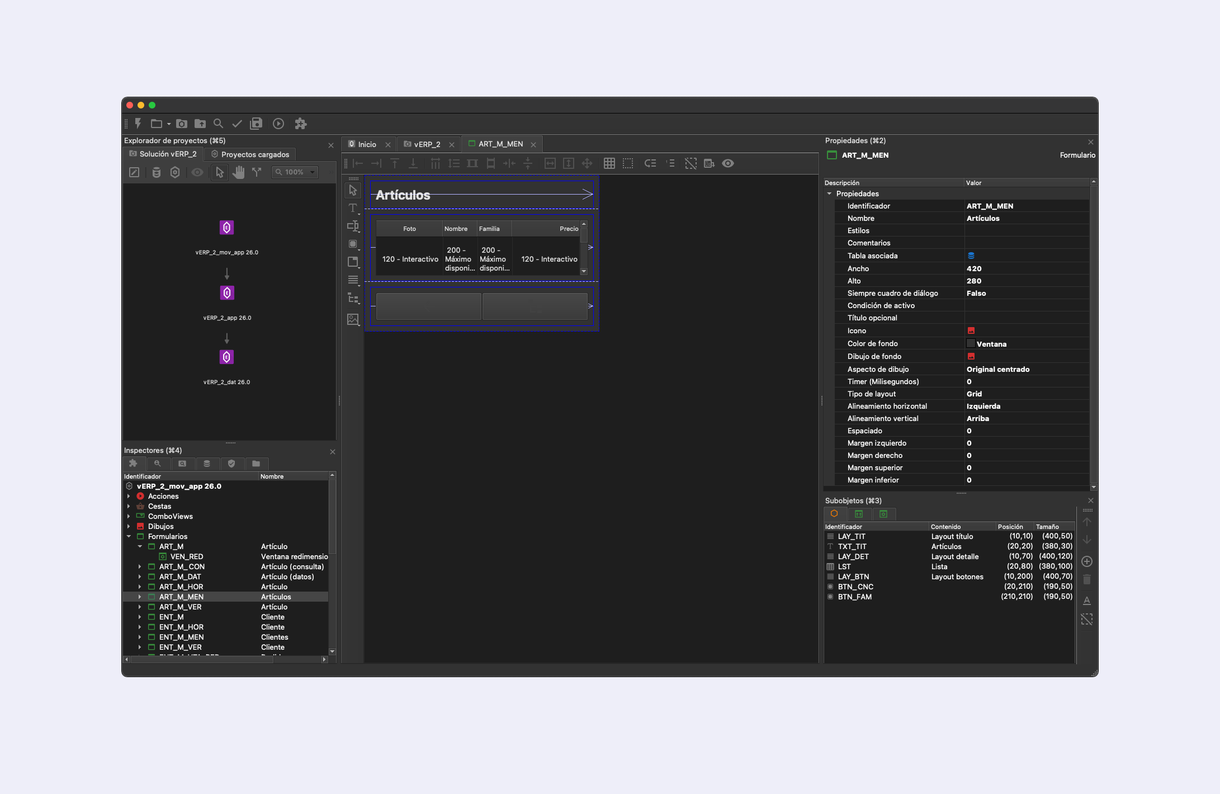Select the vERP_2 editor tab
This screenshot has width=1220, height=794.
(427, 144)
